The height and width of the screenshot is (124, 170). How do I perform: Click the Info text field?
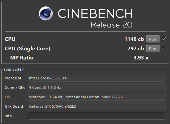(x=96, y=116)
